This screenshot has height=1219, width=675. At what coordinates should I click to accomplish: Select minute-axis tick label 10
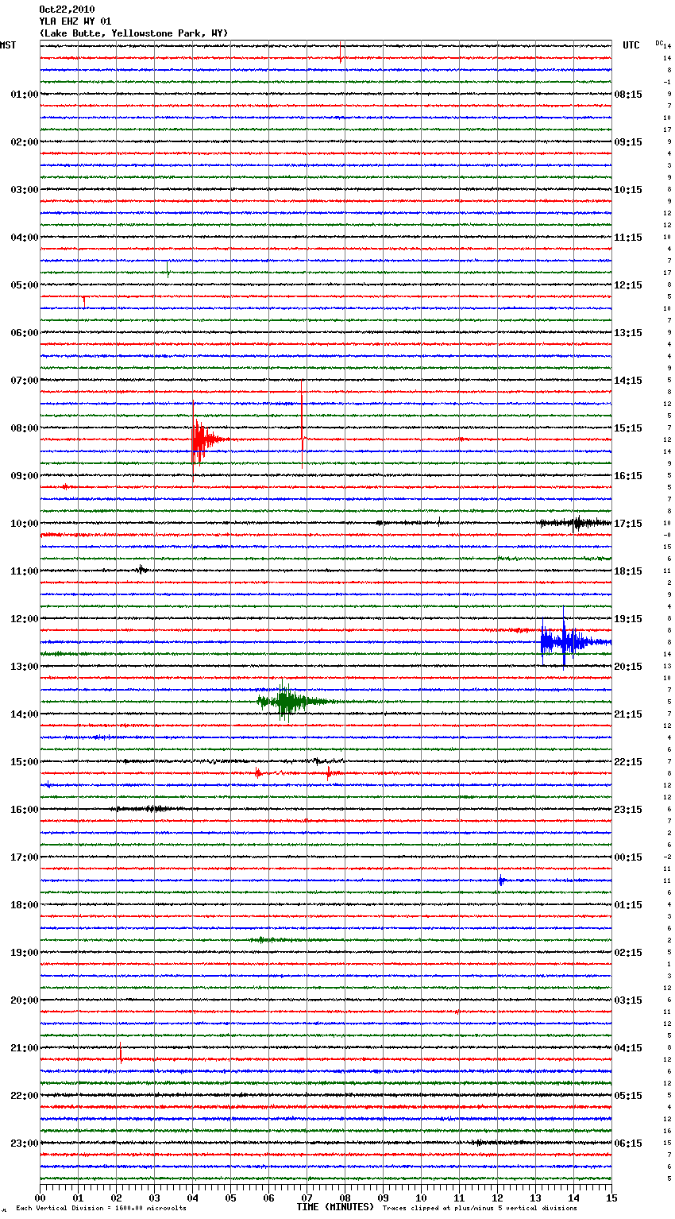tap(421, 1198)
